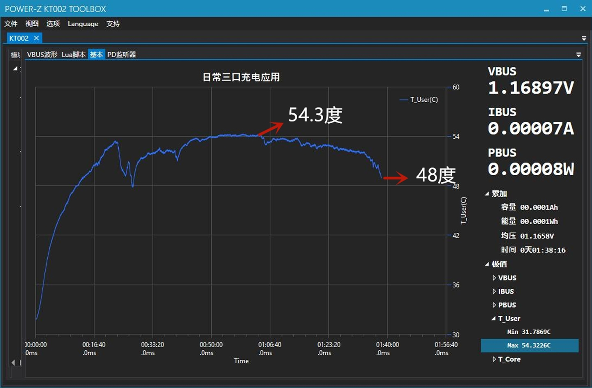
Task: Expand the VBUS extremes node
Action: (494, 278)
